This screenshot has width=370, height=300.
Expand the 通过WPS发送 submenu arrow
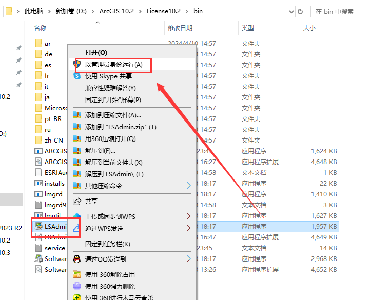pos(188,228)
